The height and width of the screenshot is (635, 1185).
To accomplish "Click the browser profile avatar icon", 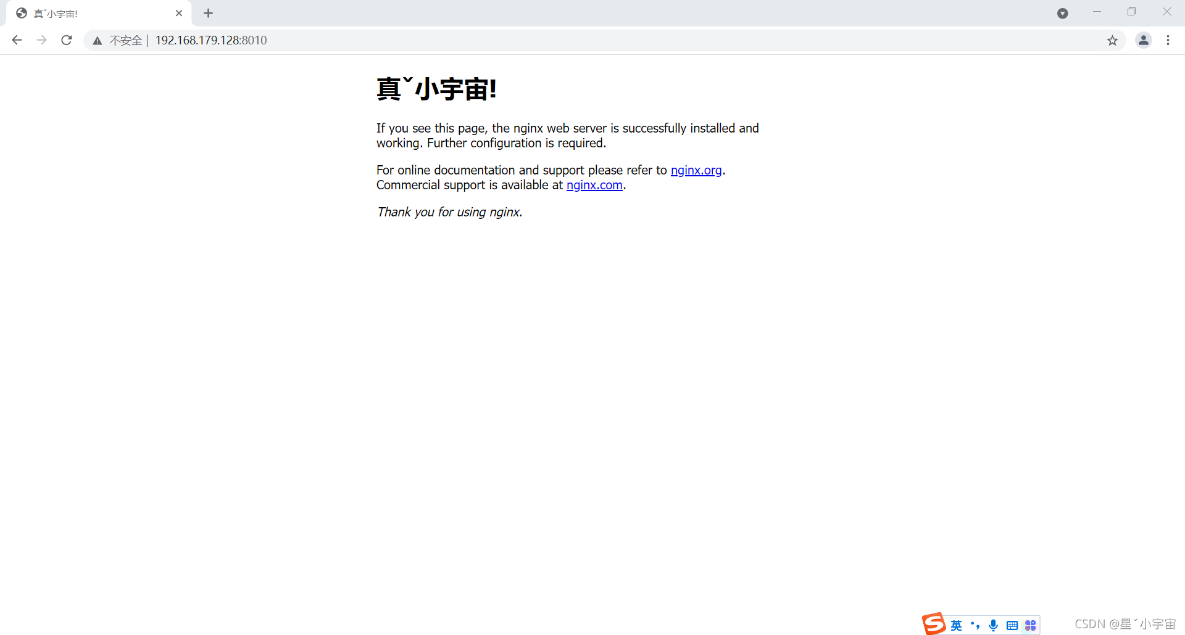I will 1144,40.
